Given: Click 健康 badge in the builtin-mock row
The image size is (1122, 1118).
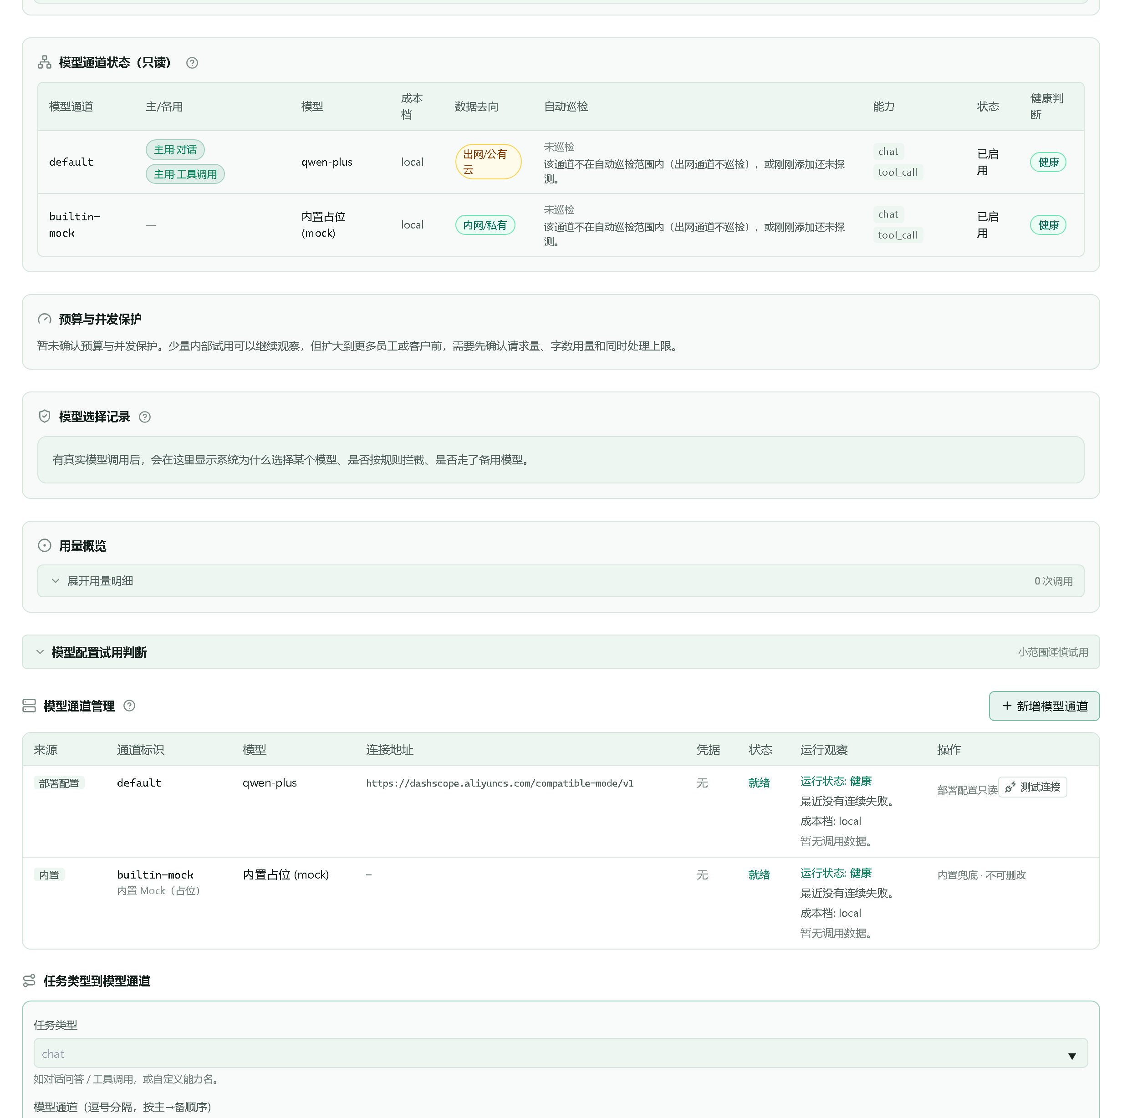Looking at the screenshot, I should (x=1048, y=225).
